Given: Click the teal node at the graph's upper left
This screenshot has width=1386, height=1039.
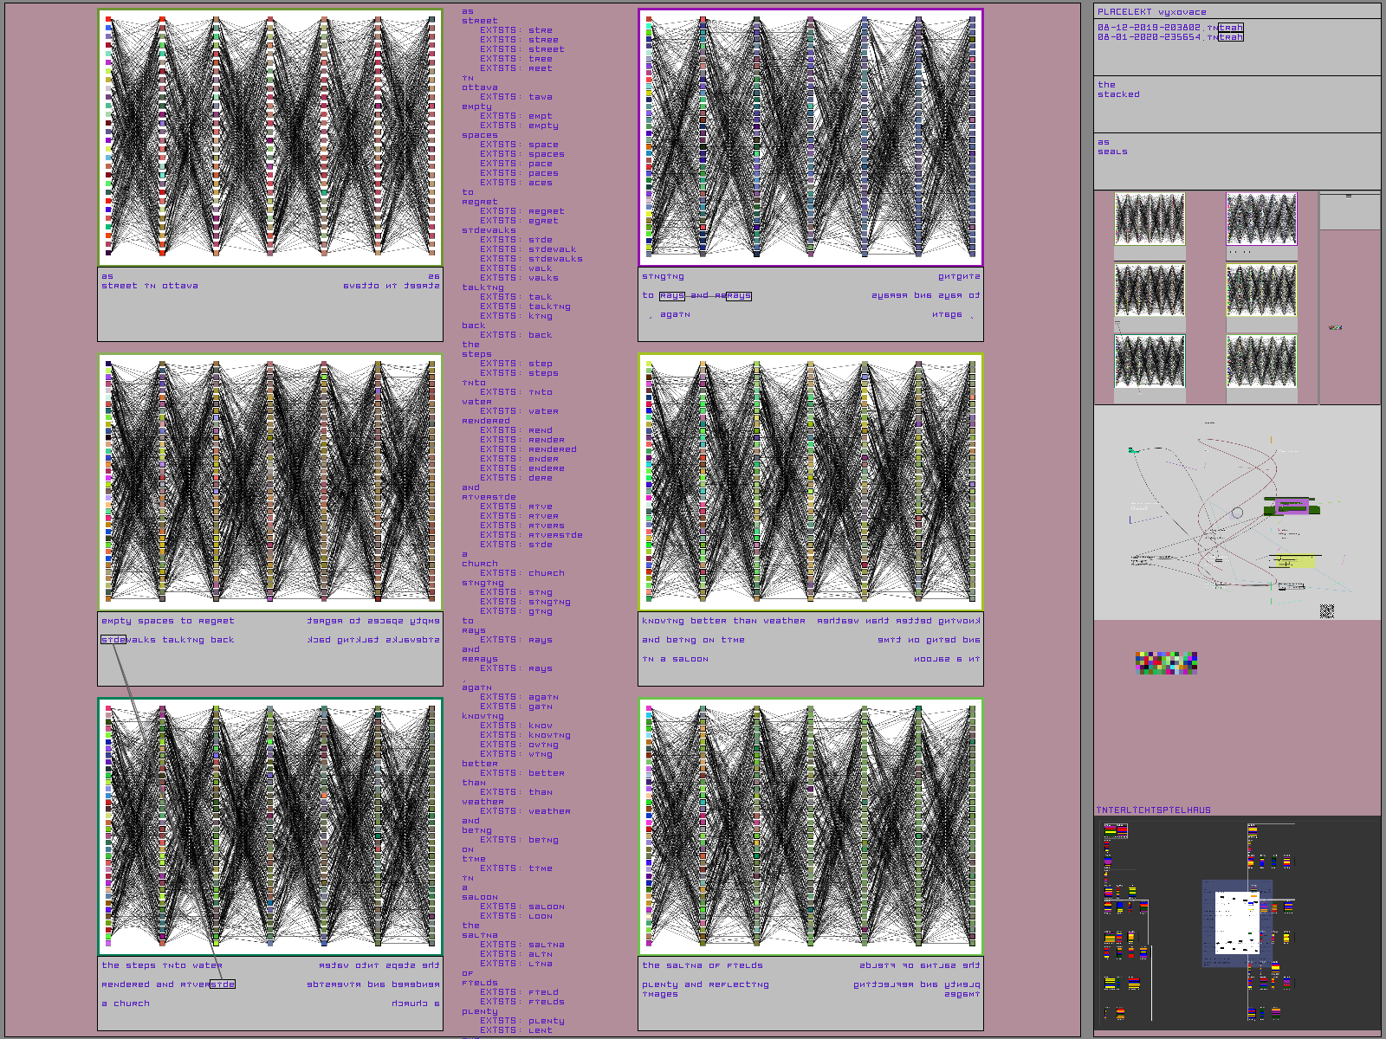Looking at the screenshot, I should pos(1133,451).
